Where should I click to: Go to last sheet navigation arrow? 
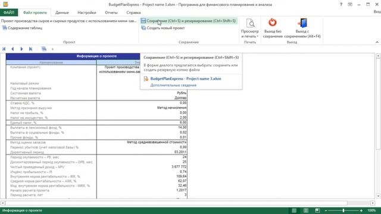30,49
